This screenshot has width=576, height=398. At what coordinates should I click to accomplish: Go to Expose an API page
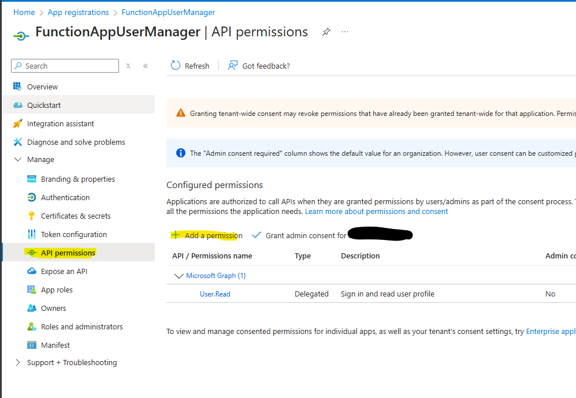[x=64, y=271]
